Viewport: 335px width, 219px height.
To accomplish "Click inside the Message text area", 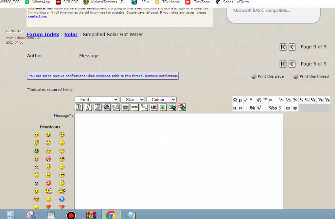I will 179,160.
